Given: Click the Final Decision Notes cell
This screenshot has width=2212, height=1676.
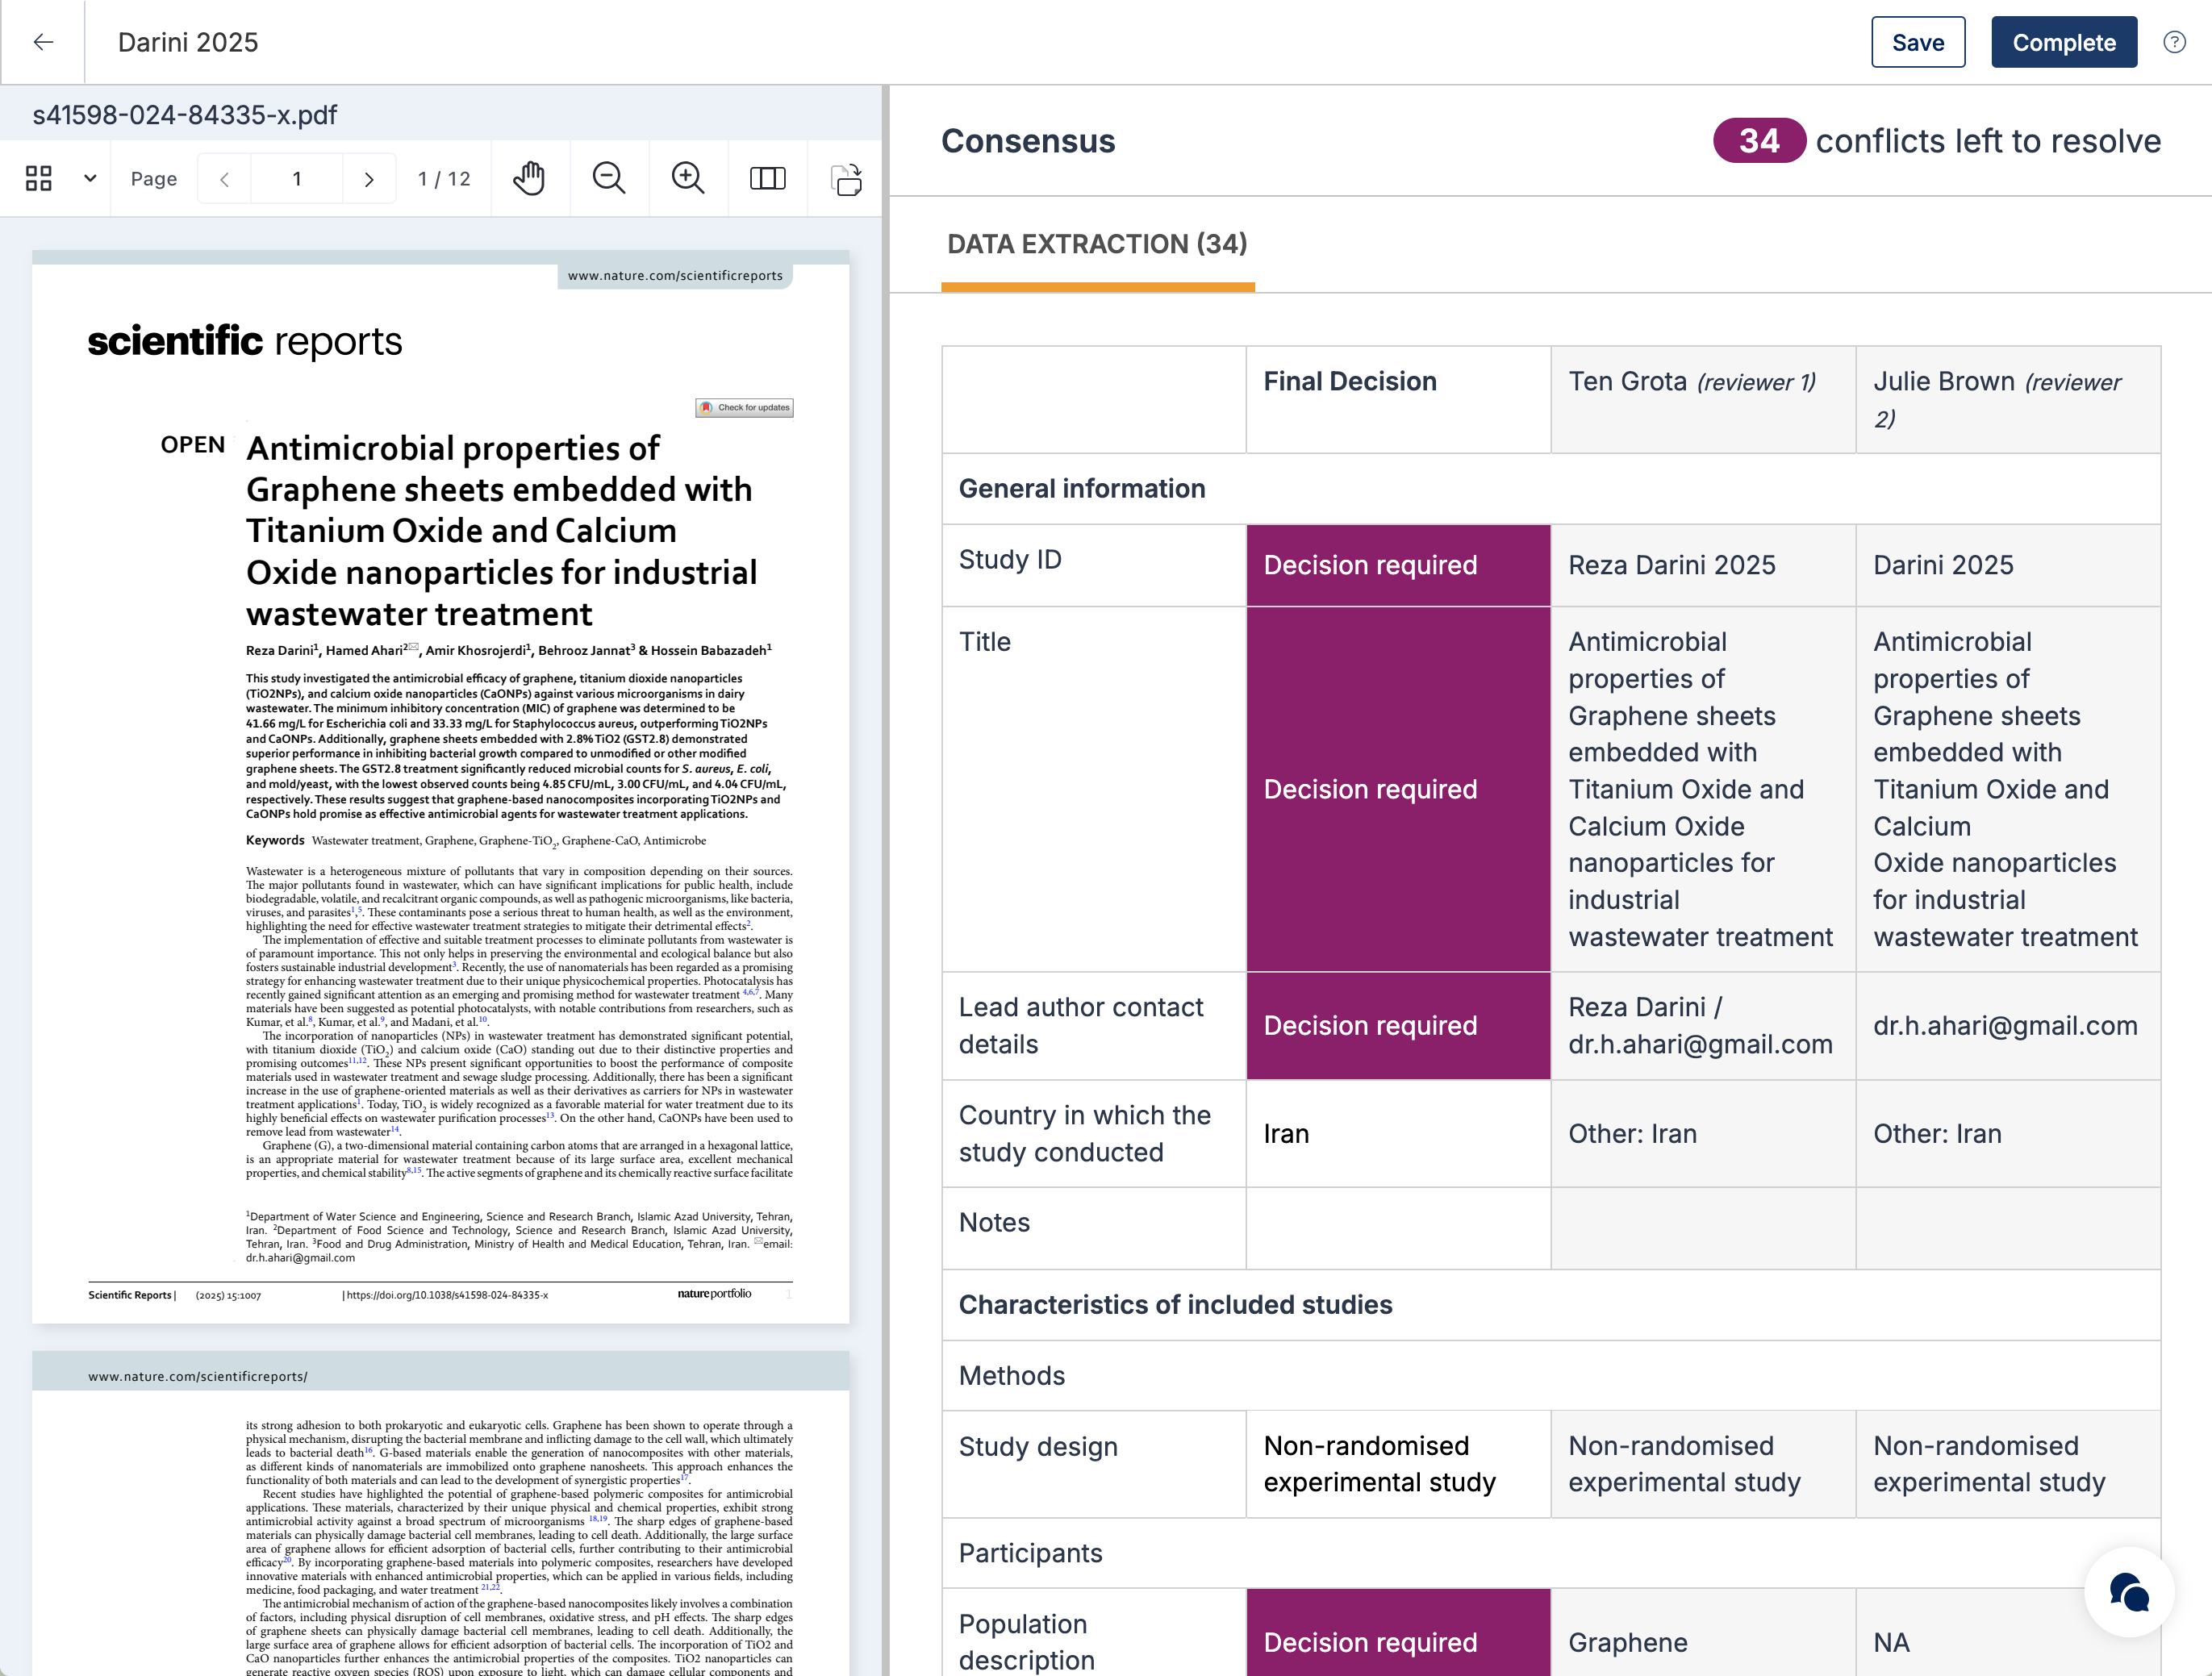Looking at the screenshot, I should tap(1398, 1228).
